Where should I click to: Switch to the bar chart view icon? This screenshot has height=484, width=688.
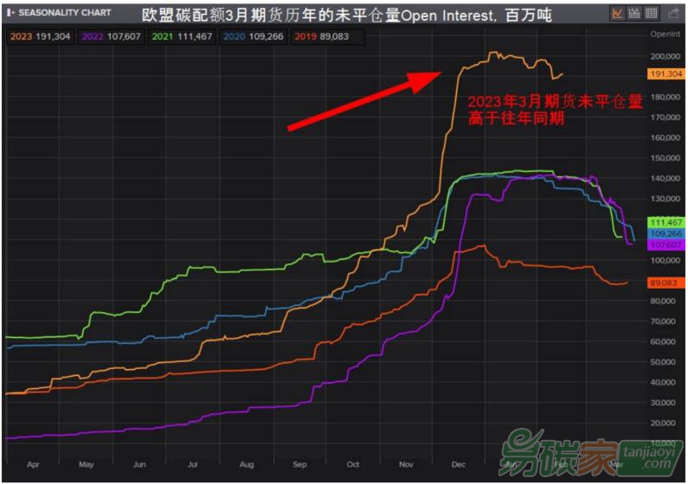tap(634, 13)
